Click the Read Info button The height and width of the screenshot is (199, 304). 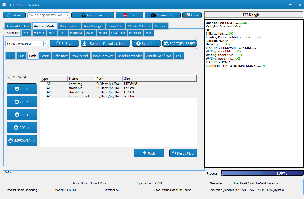coord(146,43)
